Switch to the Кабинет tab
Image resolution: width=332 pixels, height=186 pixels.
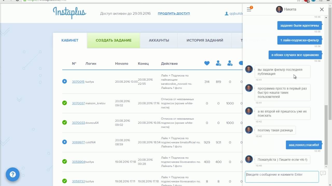70,40
